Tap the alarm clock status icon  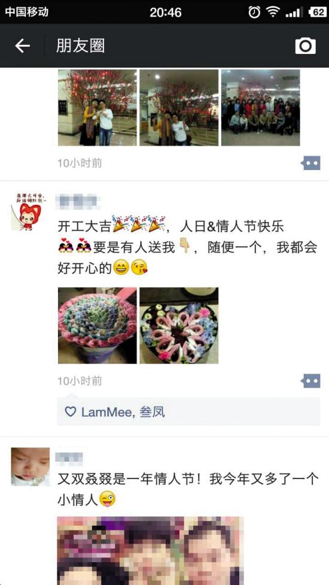254,13
